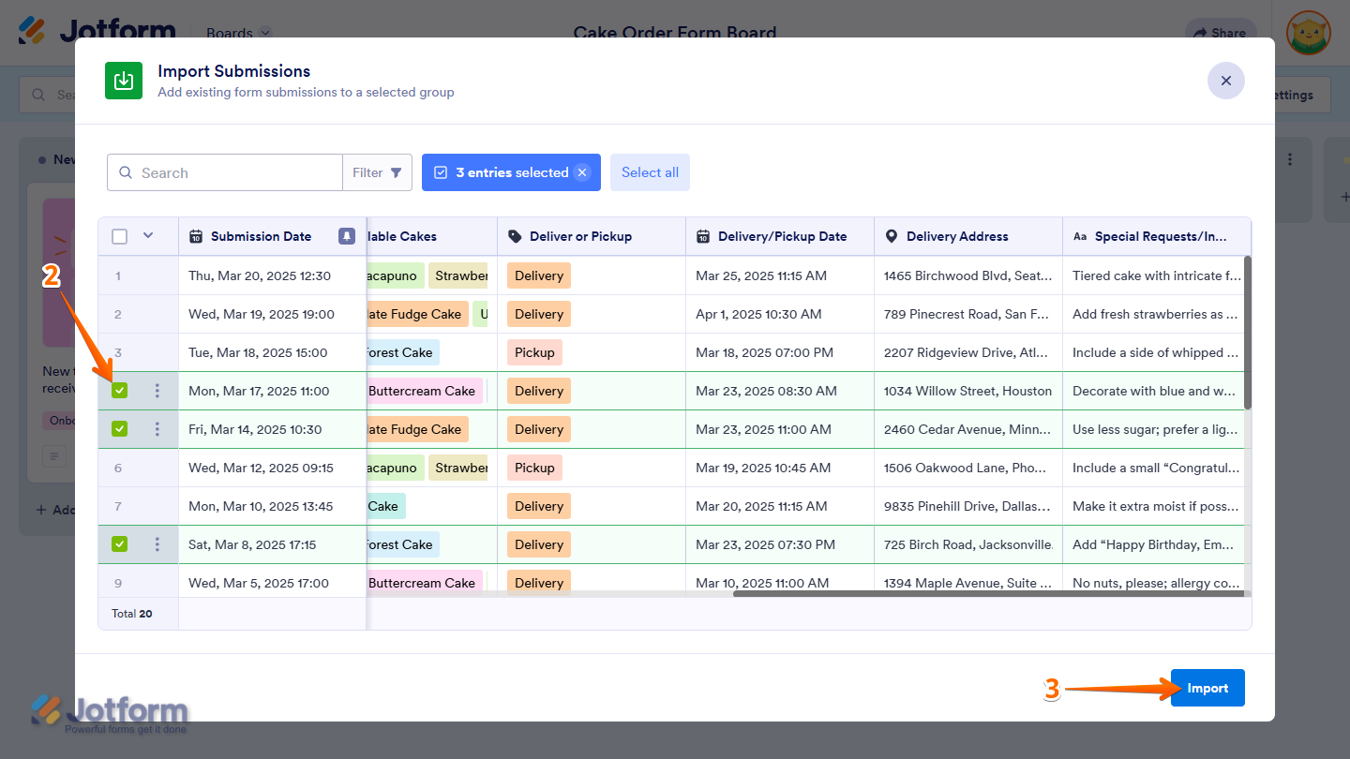Sort by Deliver or Pickup column header

pos(580,236)
